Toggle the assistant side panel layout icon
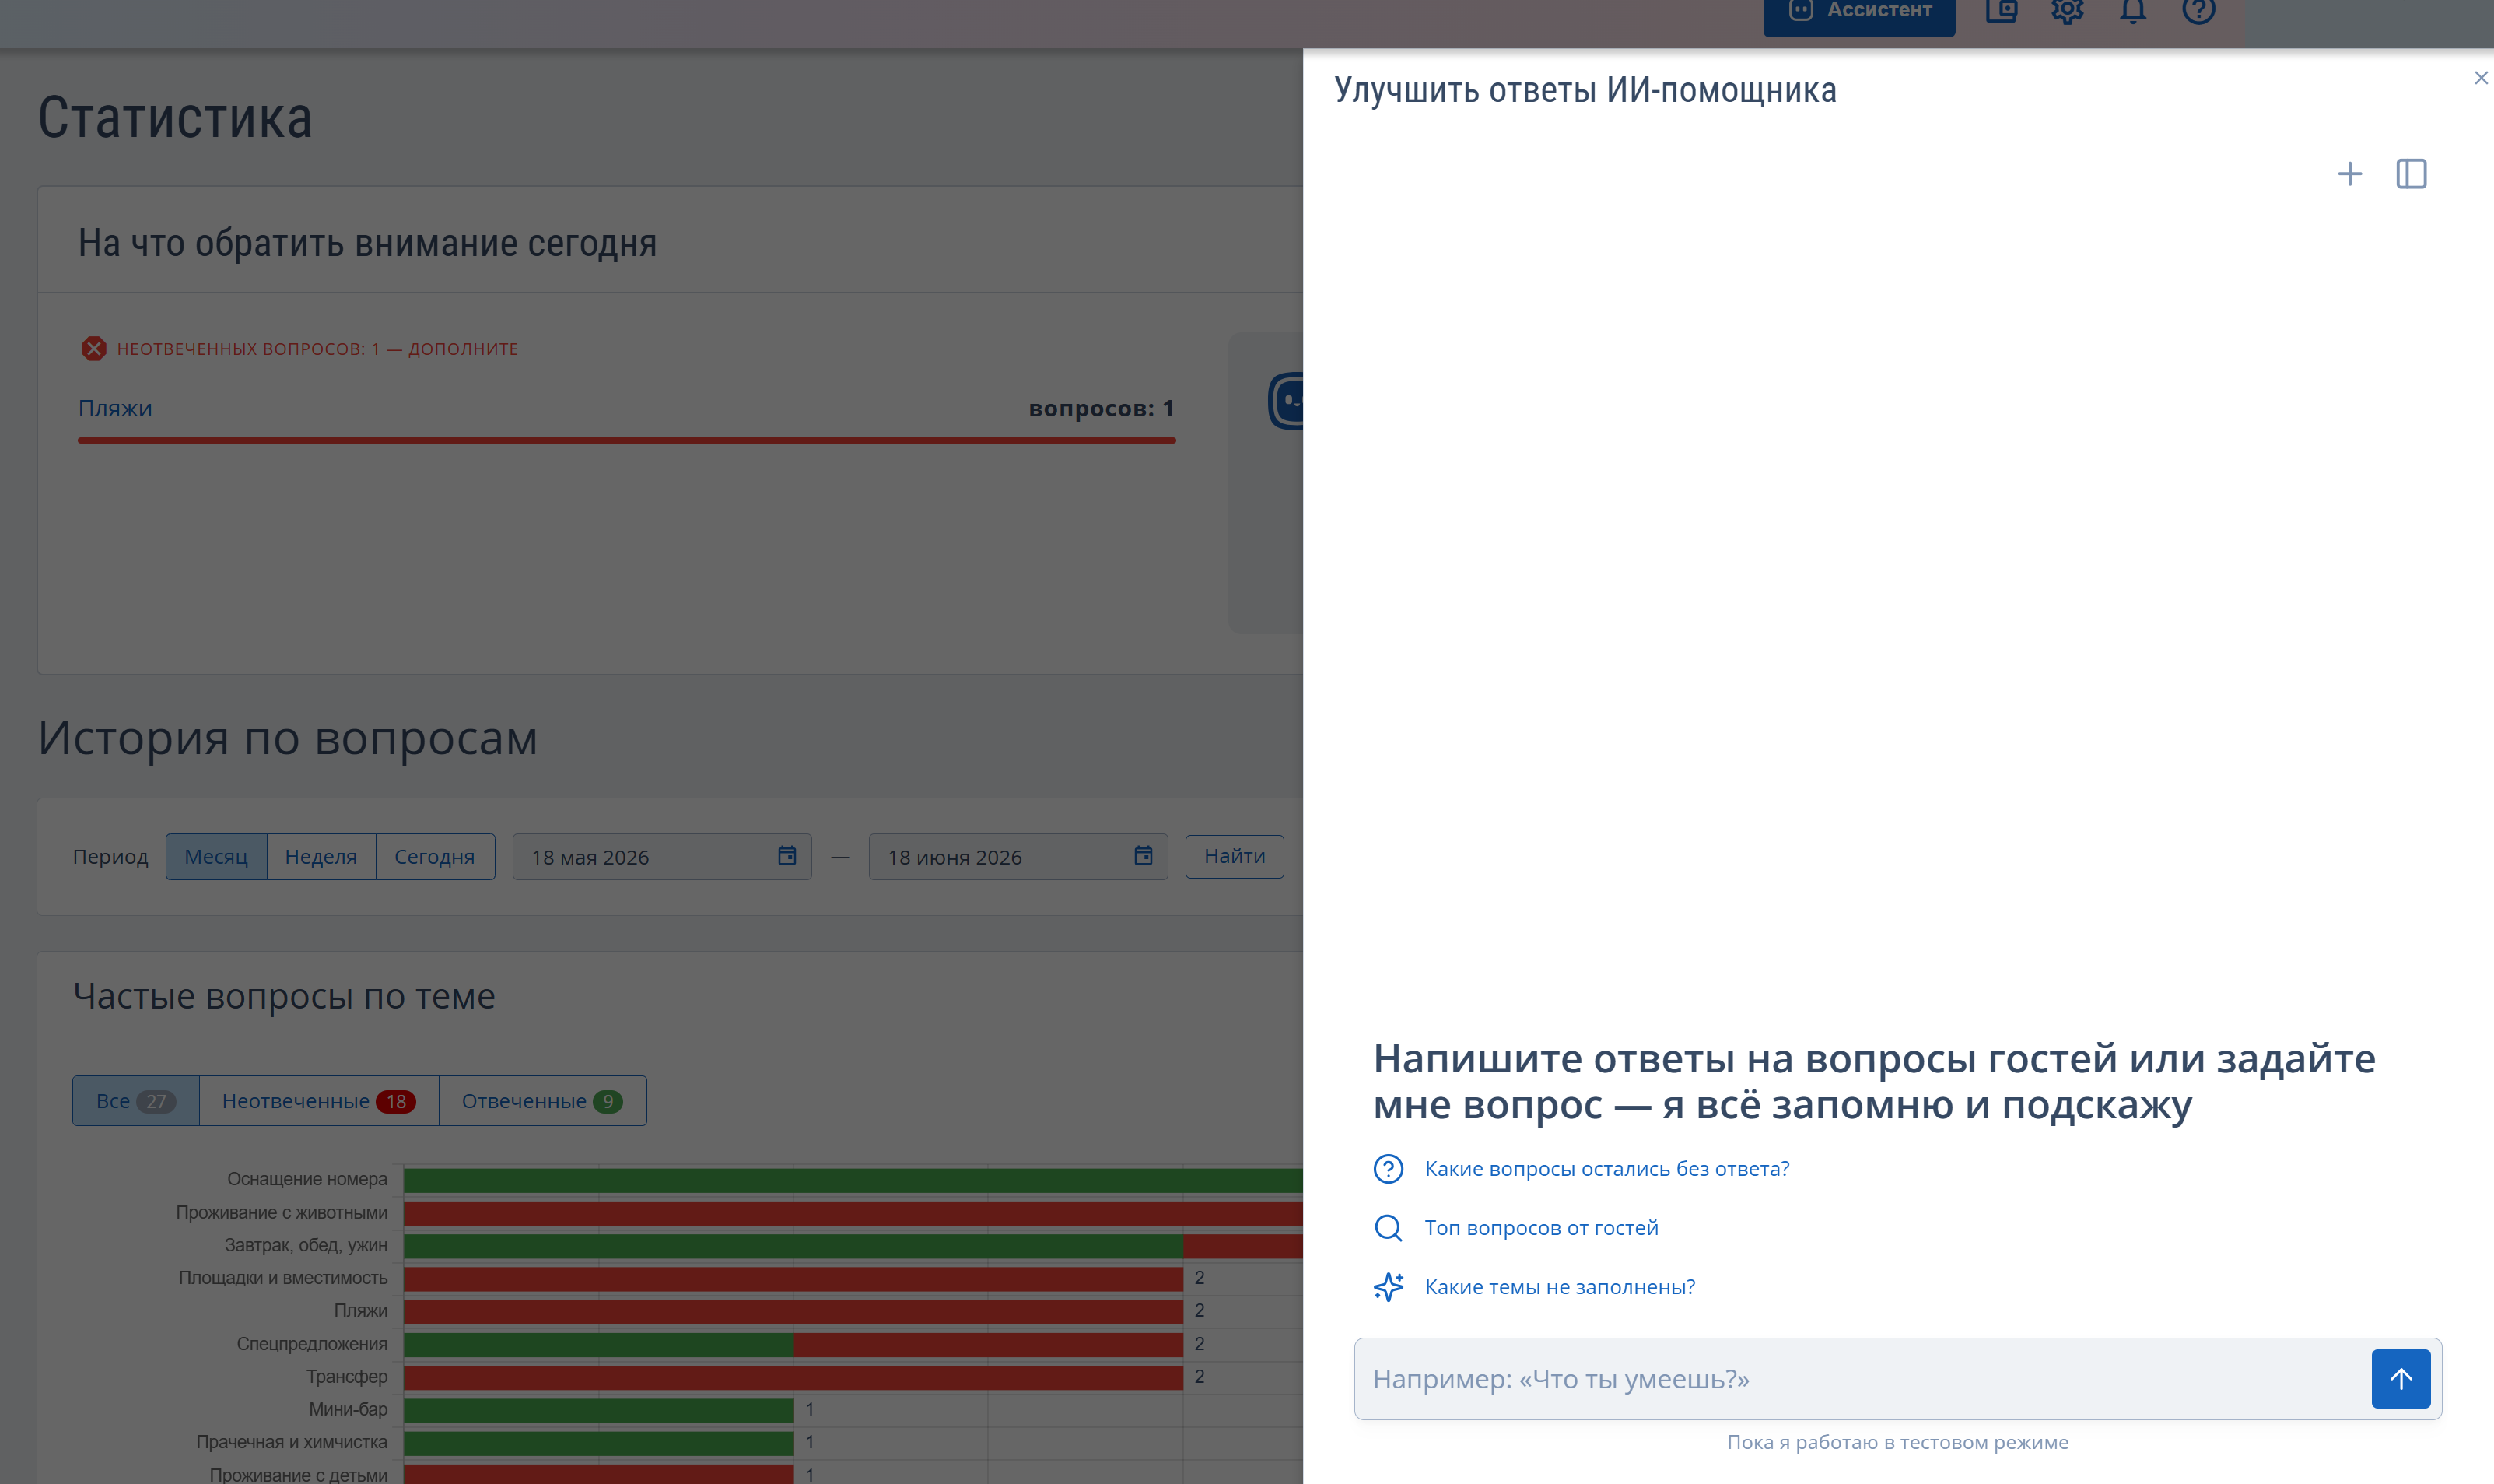2494x1484 pixels. click(2411, 174)
